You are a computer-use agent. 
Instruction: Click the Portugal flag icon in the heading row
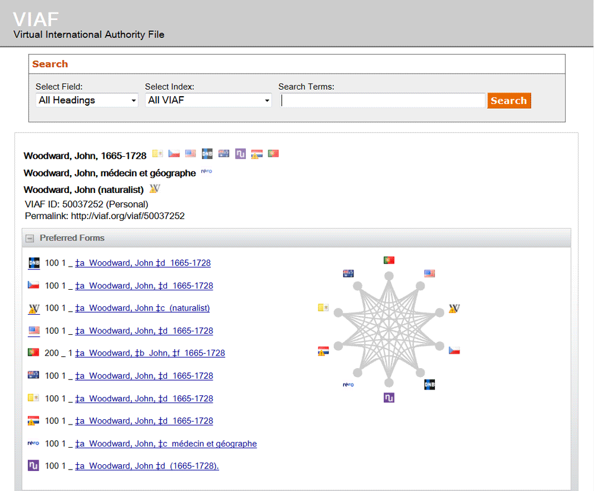click(273, 153)
